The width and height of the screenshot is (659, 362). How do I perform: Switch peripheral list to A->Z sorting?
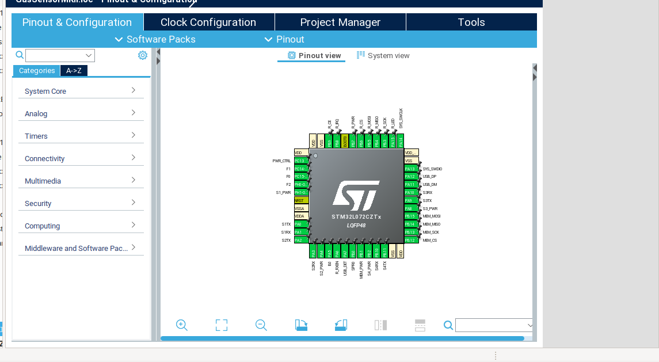[x=74, y=70]
